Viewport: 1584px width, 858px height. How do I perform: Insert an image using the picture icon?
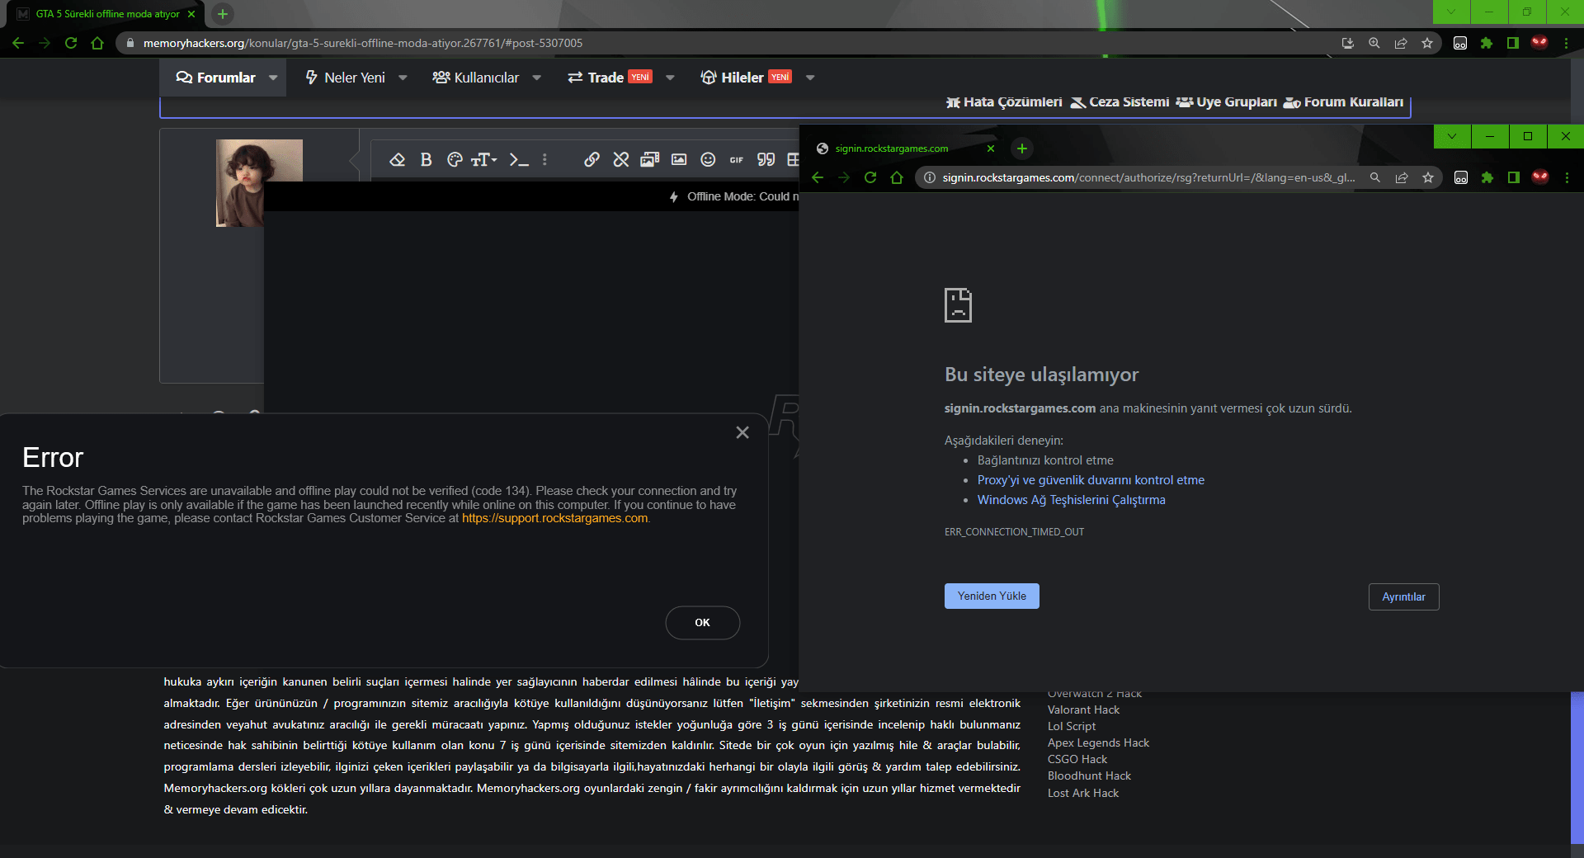679,160
